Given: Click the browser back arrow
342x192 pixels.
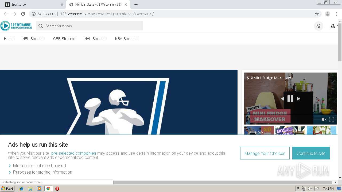Looking at the screenshot, I should point(6,14).
